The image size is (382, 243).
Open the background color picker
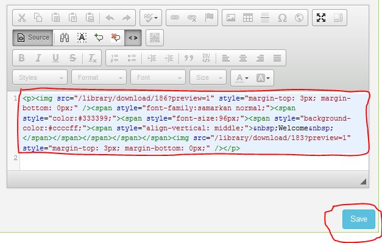coord(263,78)
